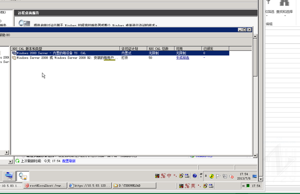Click the 生成报告 link

pos(182,58)
